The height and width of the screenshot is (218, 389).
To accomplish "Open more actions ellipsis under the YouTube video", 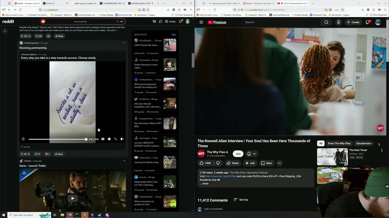I will tap(279, 163).
